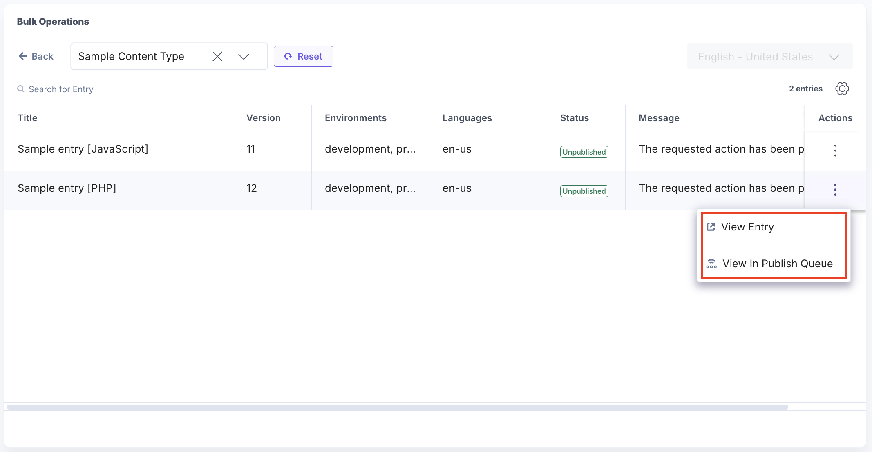This screenshot has height=452, width=872.
Task: Click en-us language in JavaScript row
Action: pos(457,149)
